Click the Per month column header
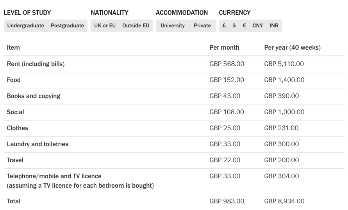348x210 pixels. pyautogui.click(x=224, y=48)
